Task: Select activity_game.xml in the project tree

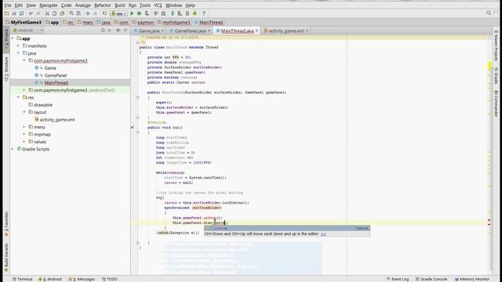Action: [x=57, y=120]
